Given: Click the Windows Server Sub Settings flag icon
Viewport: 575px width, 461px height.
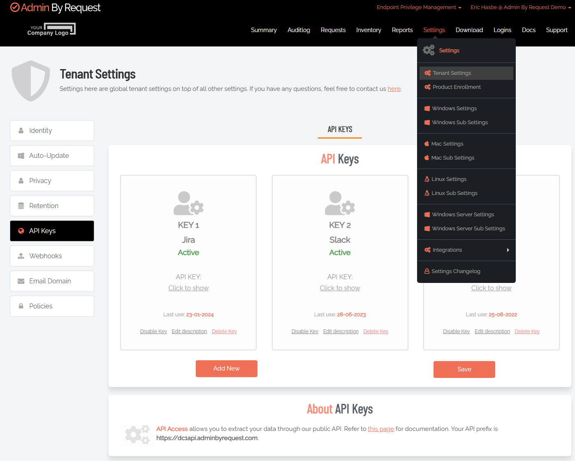Looking at the screenshot, I should coord(427,229).
